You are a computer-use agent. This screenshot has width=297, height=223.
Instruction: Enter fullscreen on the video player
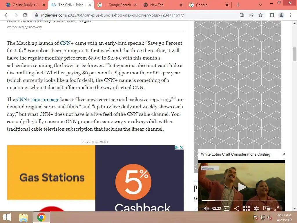pyautogui.click(x=277, y=208)
